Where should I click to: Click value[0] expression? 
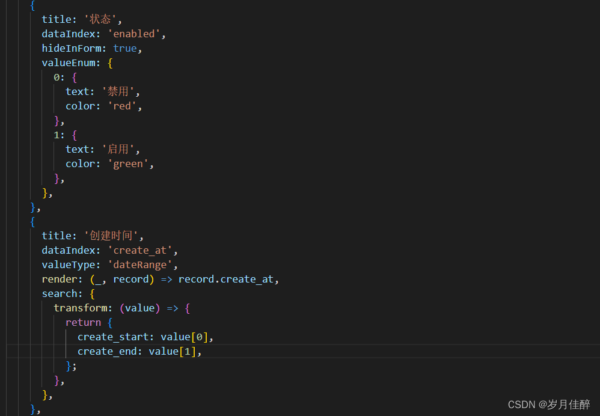pyautogui.click(x=184, y=337)
